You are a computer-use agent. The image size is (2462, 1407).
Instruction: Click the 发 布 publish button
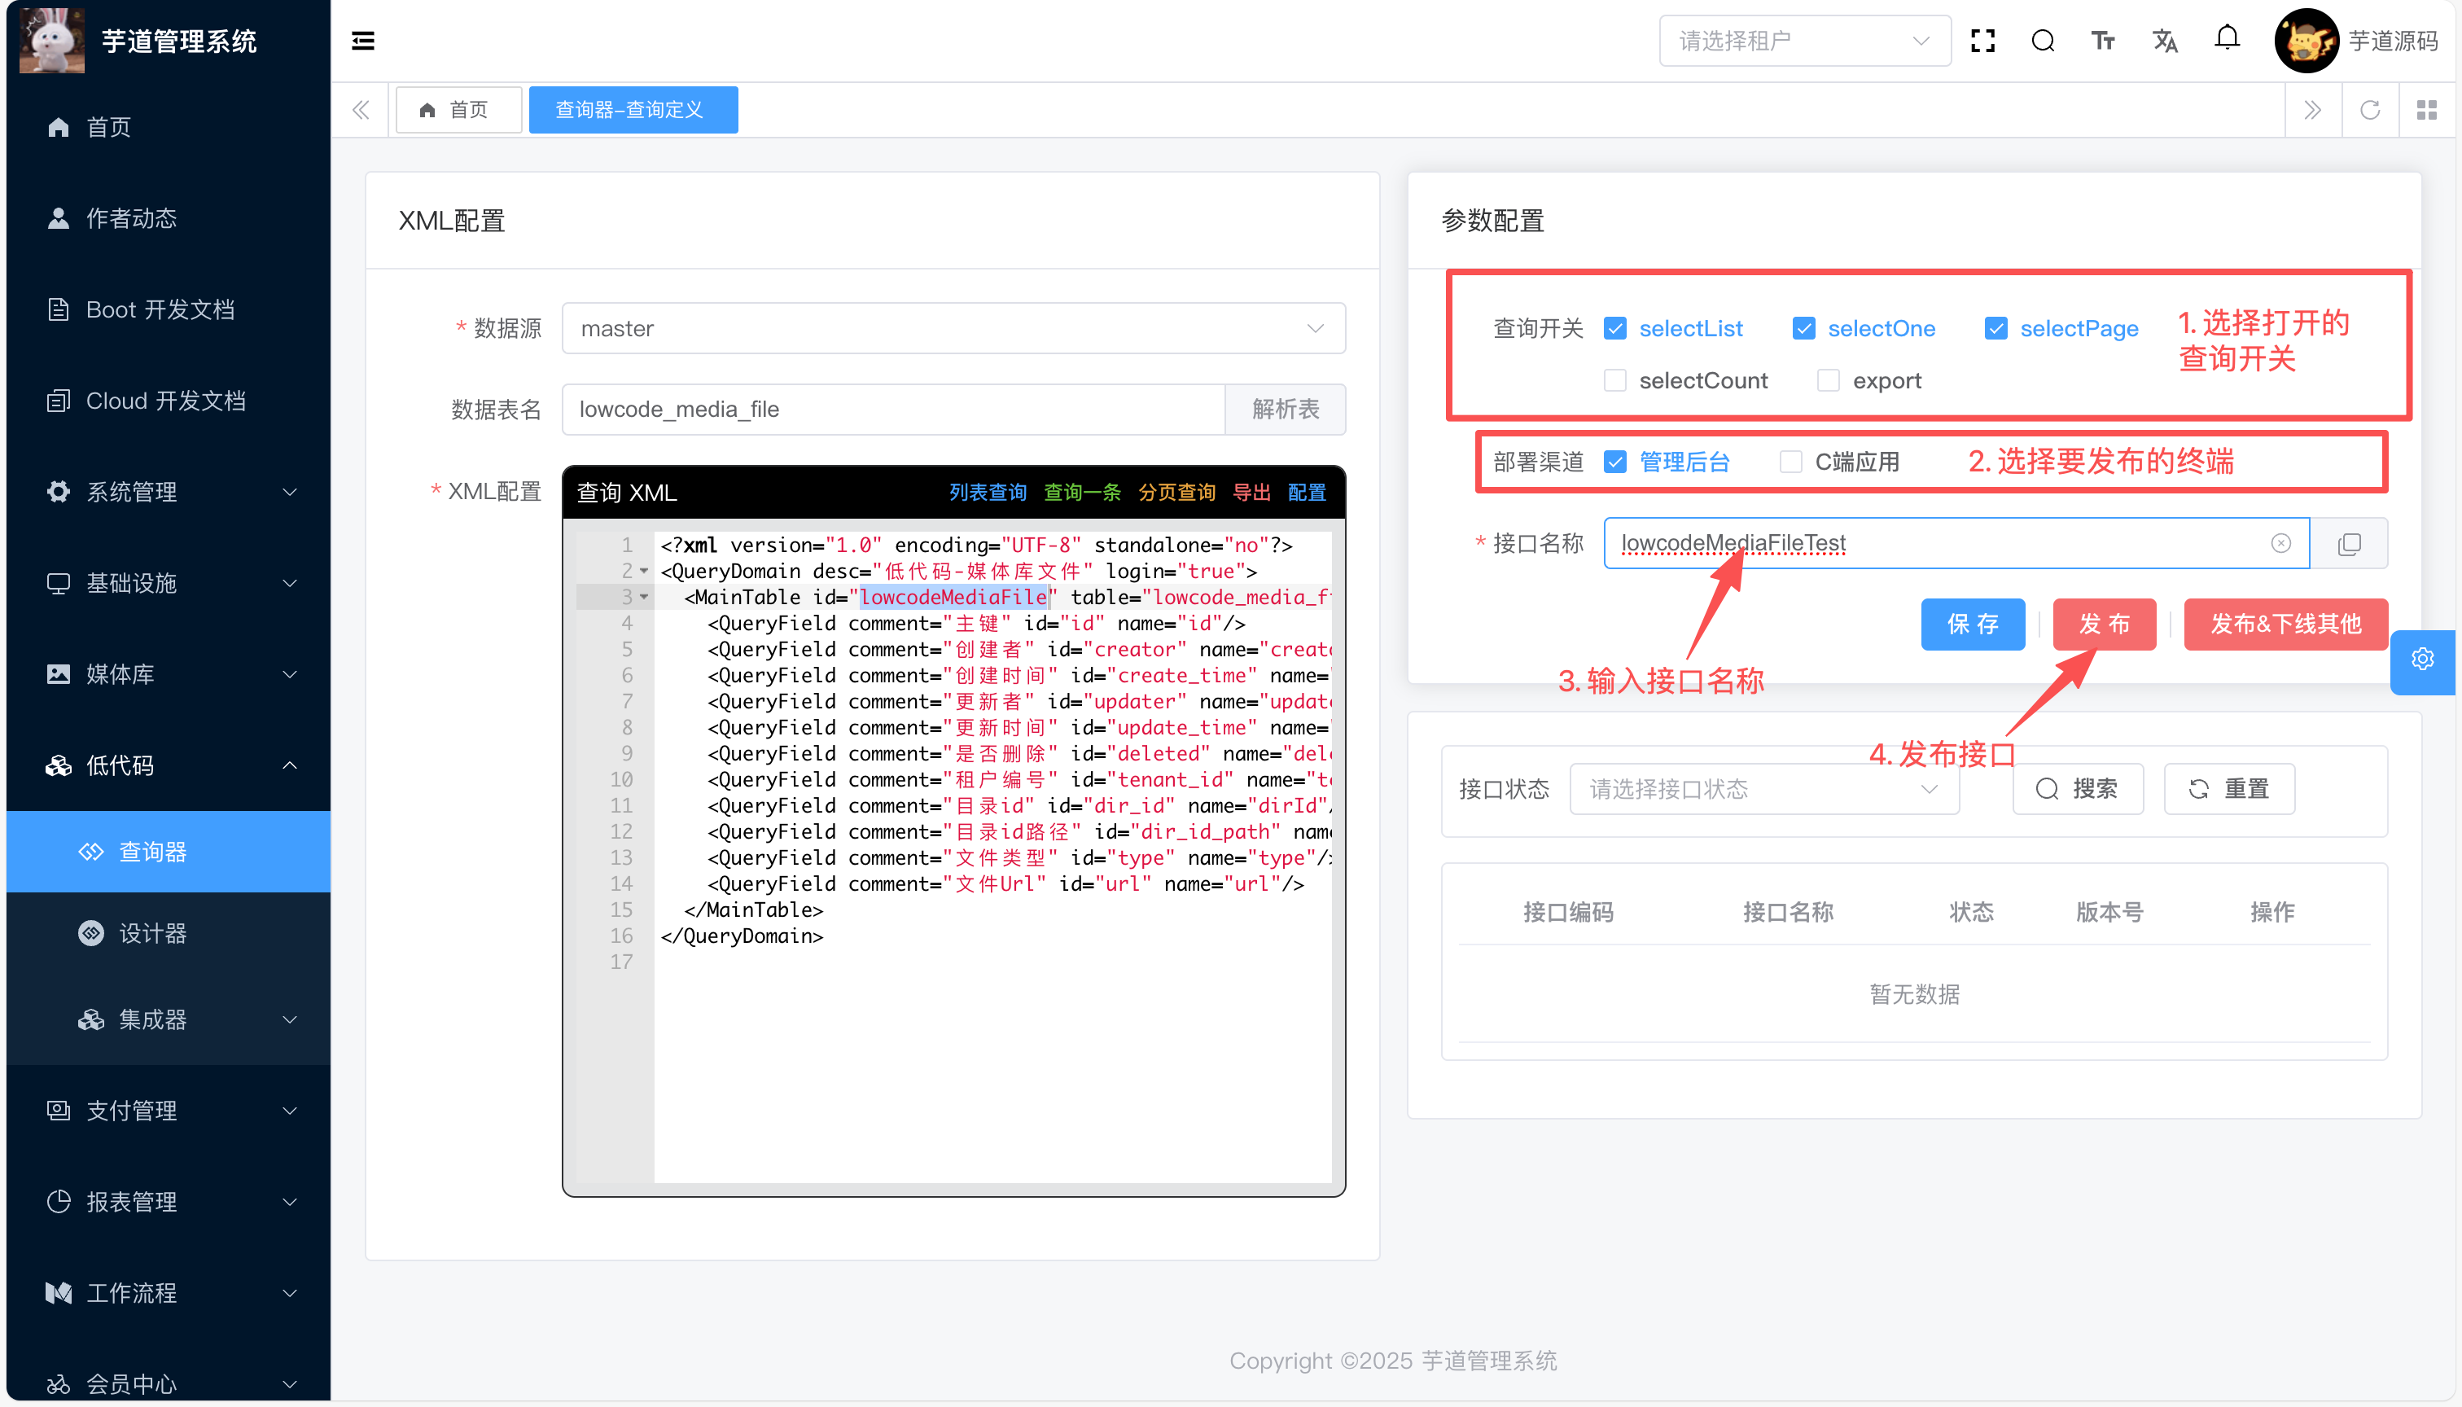point(2104,625)
